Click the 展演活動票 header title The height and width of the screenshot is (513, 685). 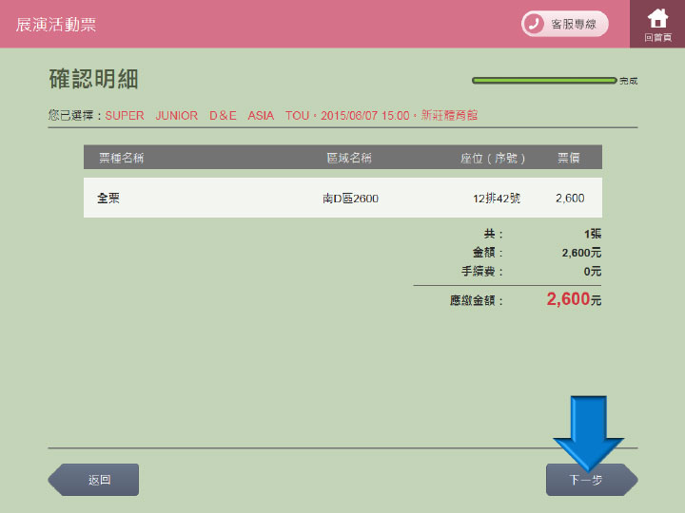[x=56, y=25]
